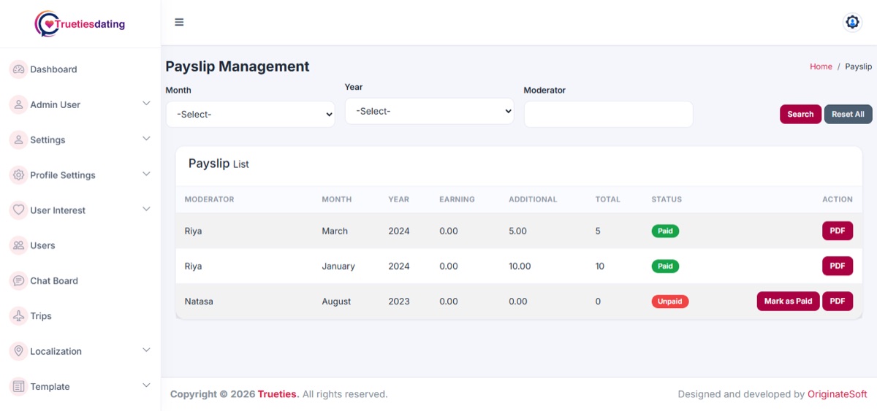This screenshot has height=411, width=877.
Task: Expand the User Interest chevron
Action: point(146,209)
